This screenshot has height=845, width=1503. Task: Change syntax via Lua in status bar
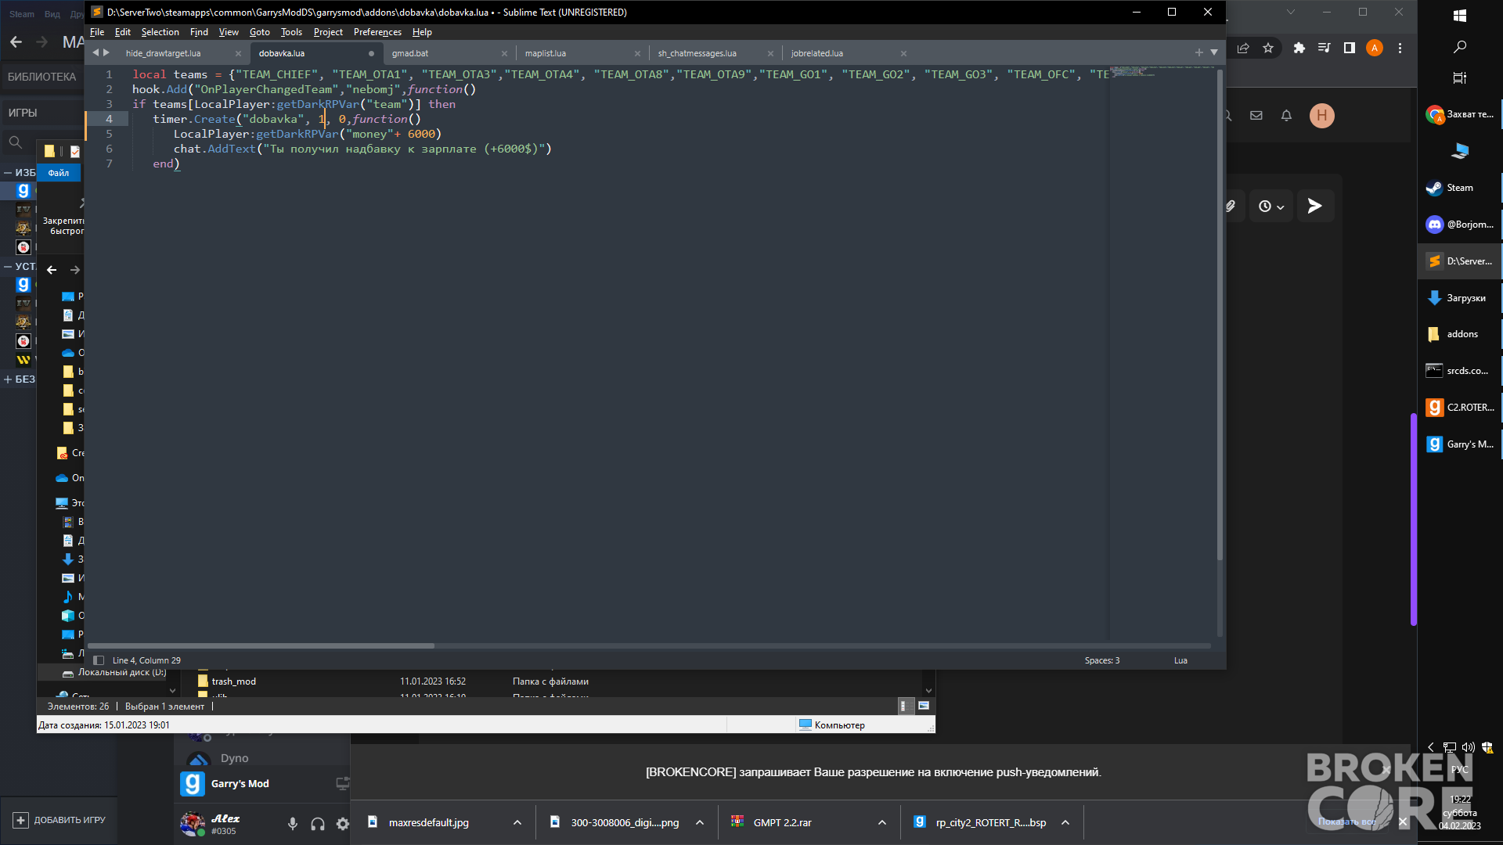point(1180,660)
